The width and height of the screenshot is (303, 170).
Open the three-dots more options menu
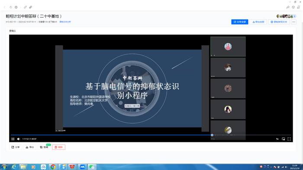click(x=293, y=22)
